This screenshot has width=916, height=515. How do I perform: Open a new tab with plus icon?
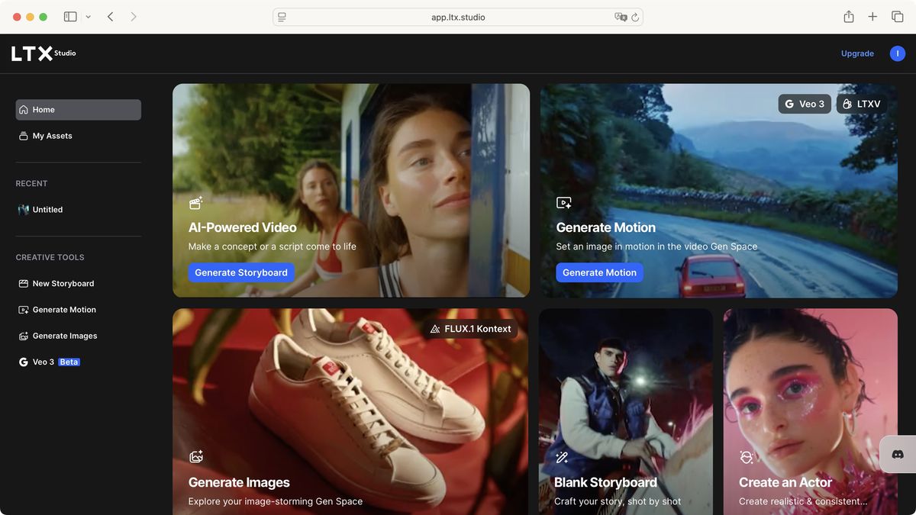[872, 17]
